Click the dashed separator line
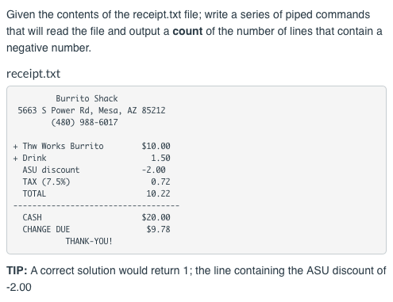Viewport: 393px width, 302px height. [96, 205]
